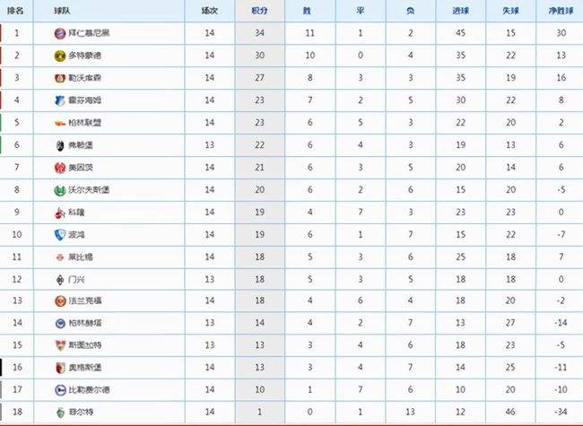This screenshot has width=583, height=426.
Task: Click the yellow Dortmund club logo
Action: (x=60, y=56)
